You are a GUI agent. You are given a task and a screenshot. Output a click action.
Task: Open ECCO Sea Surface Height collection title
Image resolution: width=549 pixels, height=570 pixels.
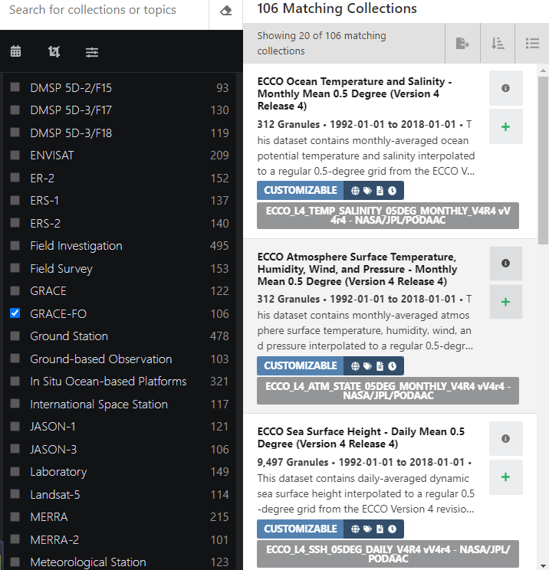pyautogui.click(x=361, y=437)
